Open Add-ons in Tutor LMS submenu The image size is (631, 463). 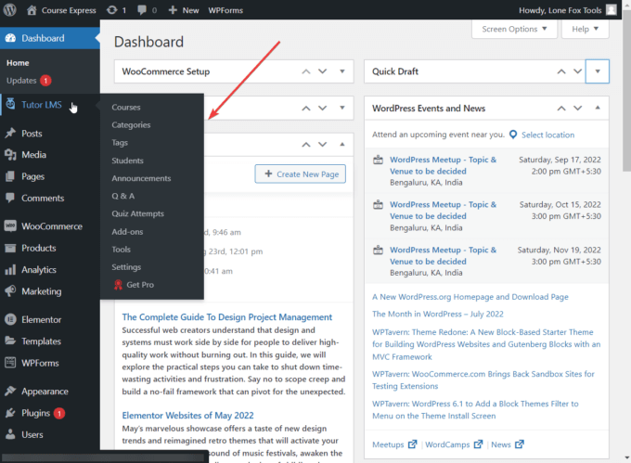point(127,232)
